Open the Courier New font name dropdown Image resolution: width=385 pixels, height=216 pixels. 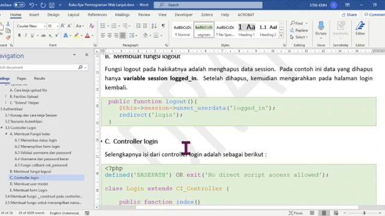tap(45, 26)
